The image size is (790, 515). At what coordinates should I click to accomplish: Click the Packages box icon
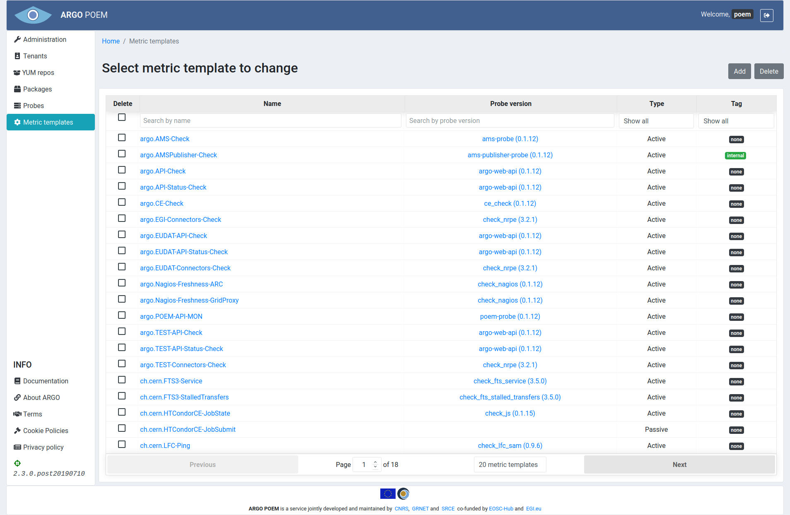(17, 89)
